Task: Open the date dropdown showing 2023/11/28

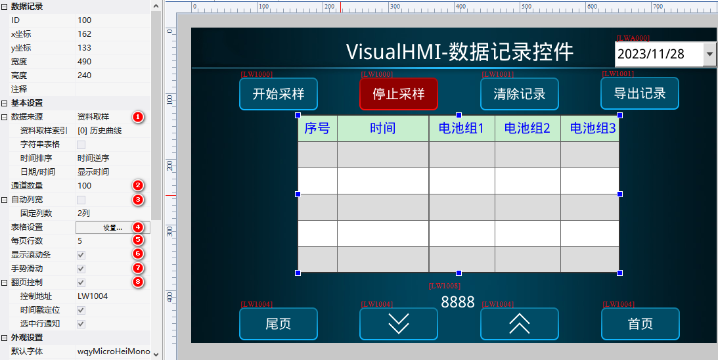Action: [709, 54]
